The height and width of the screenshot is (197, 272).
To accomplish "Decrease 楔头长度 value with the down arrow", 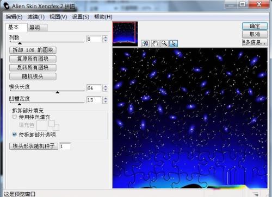I will tap(105, 90).
